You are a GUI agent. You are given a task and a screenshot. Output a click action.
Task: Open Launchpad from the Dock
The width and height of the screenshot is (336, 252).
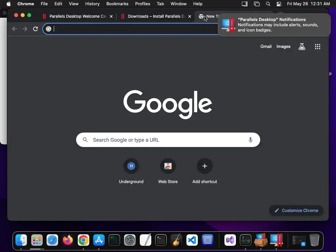37,240
